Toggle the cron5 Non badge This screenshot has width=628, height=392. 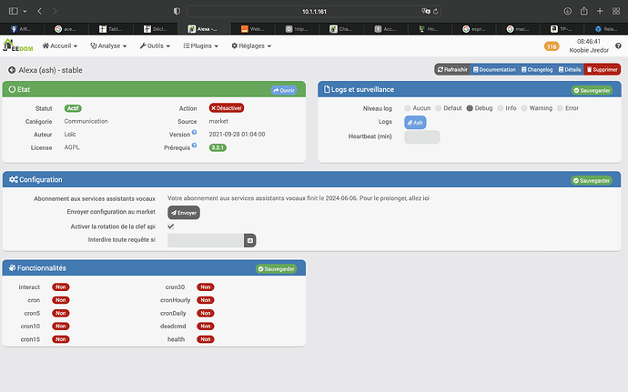pos(61,313)
